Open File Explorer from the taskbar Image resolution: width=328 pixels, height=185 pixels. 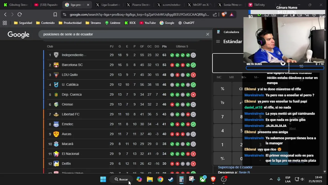click(x=150, y=179)
